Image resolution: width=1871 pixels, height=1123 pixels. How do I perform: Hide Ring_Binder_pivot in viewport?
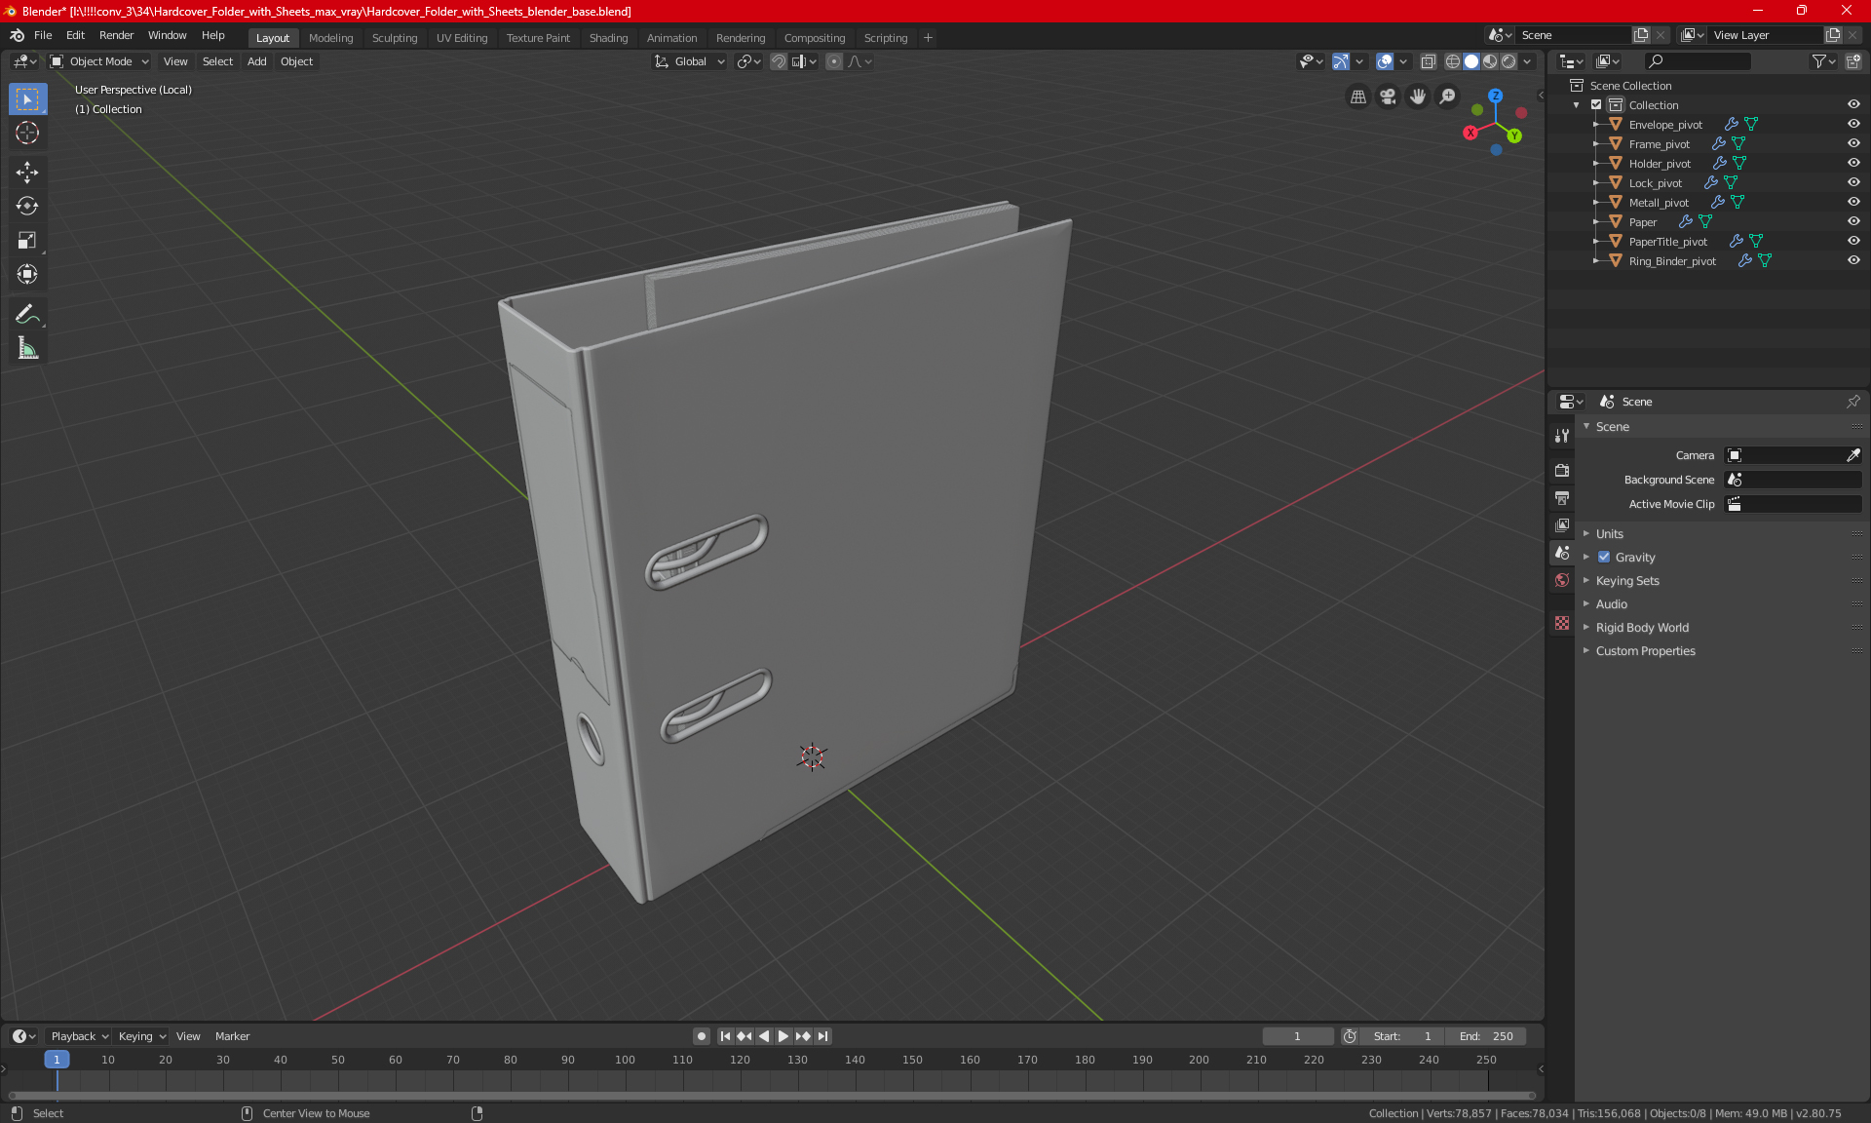[1853, 261]
